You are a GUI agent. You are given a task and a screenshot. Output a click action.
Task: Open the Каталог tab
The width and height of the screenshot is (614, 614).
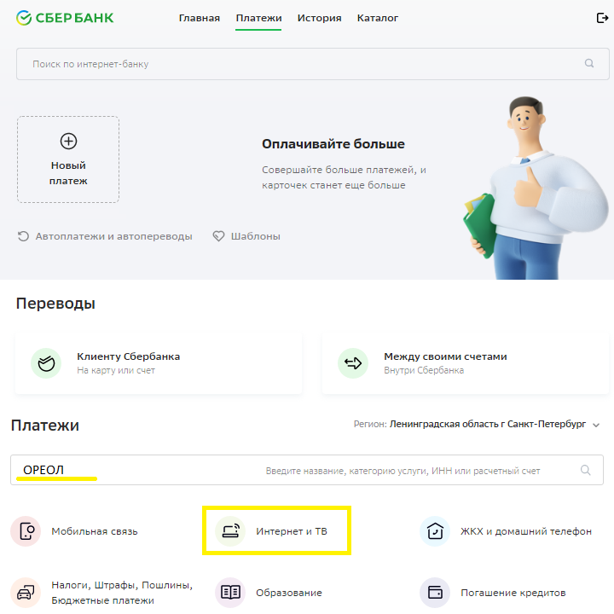coord(378,18)
